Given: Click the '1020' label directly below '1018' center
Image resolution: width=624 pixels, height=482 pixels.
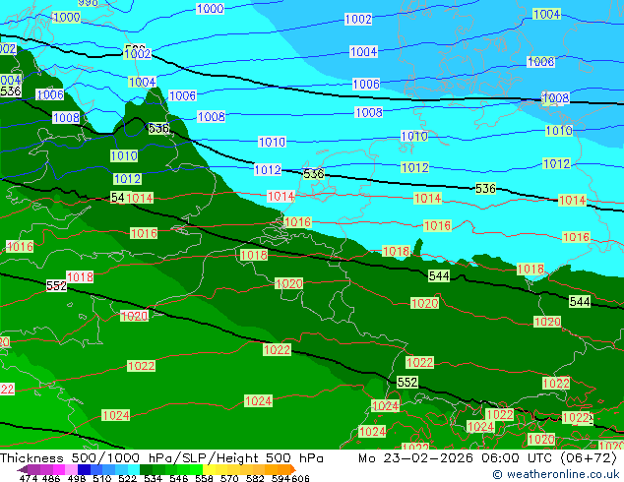Looking at the screenshot, I should [289, 284].
